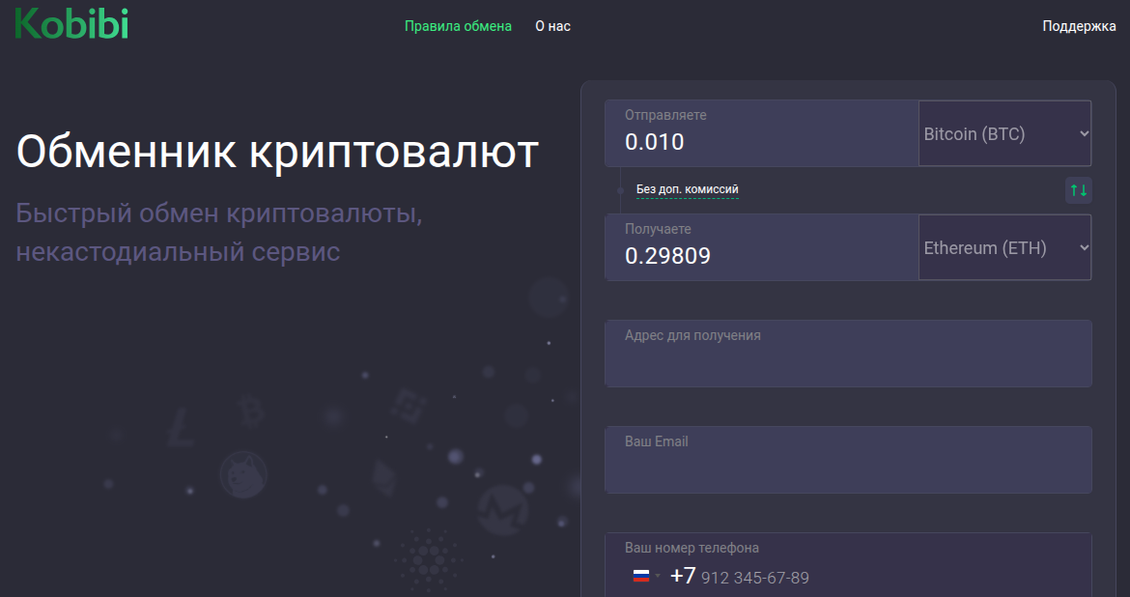The image size is (1130, 597).
Task: Go to the О нас page
Action: (552, 26)
